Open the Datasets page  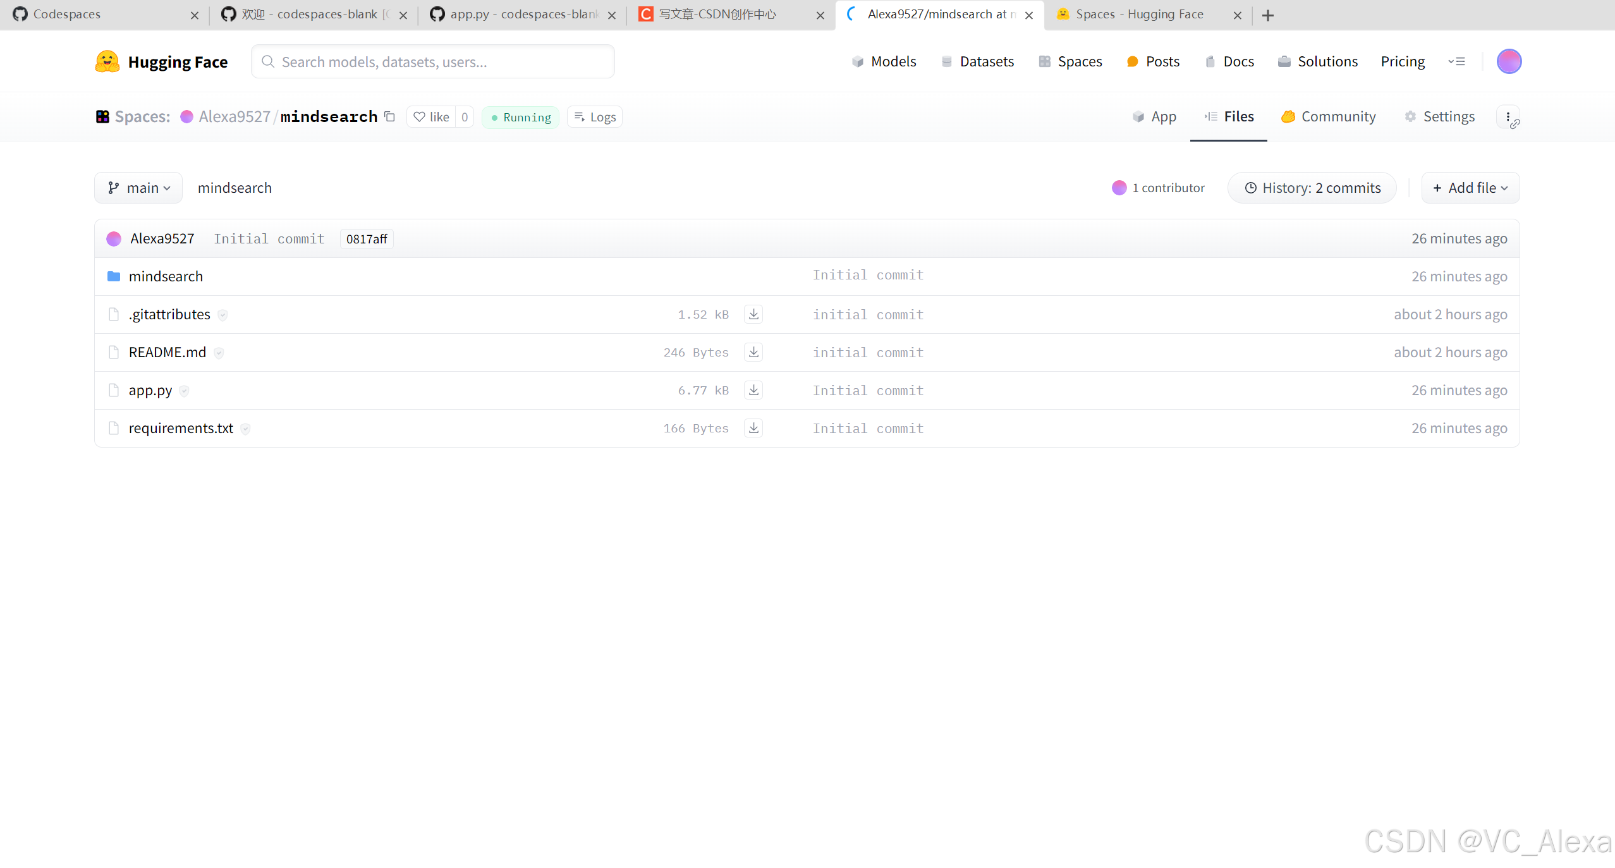[977, 61]
